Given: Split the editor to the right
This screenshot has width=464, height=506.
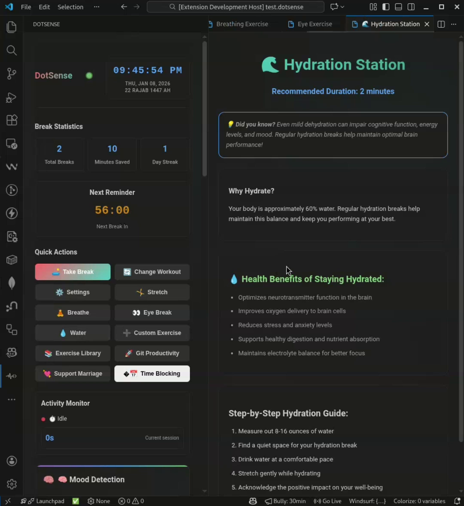Looking at the screenshot, I should pyautogui.click(x=441, y=24).
